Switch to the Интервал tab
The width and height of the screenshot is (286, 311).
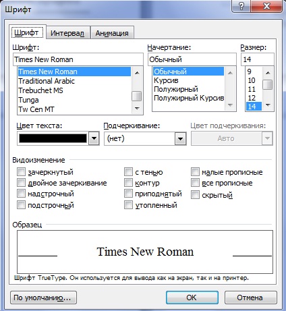tap(67, 33)
